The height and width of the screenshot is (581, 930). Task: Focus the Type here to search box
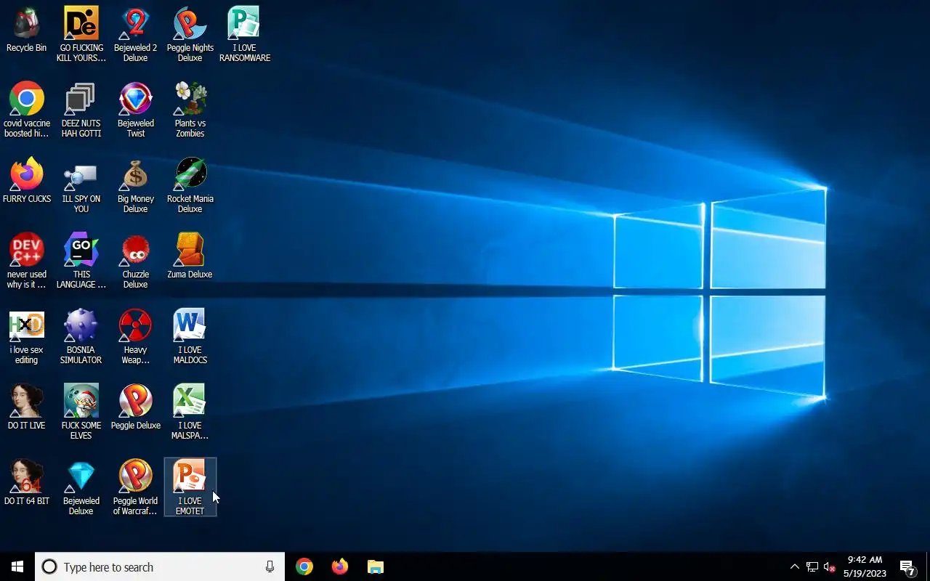(160, 566)
